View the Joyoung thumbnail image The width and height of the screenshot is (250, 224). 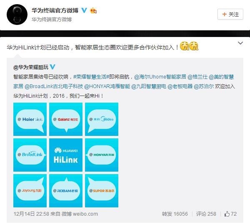[x=30, y=191]
